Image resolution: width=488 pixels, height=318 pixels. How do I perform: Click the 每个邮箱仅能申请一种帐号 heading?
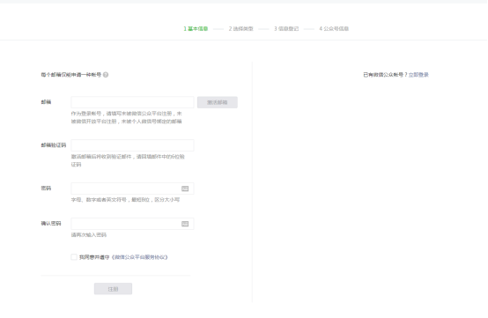(x=71, y=75)
